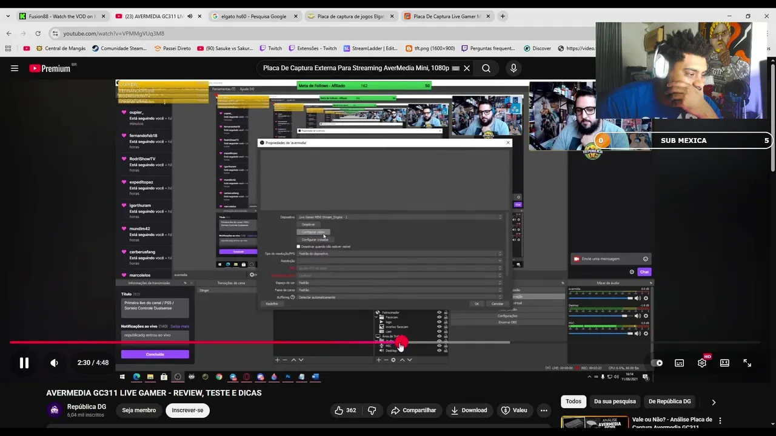Image resolution: width=776 pixels, height=436 pixels.
Task: Open República DG channel avatar
Action: tap(55, 411)
